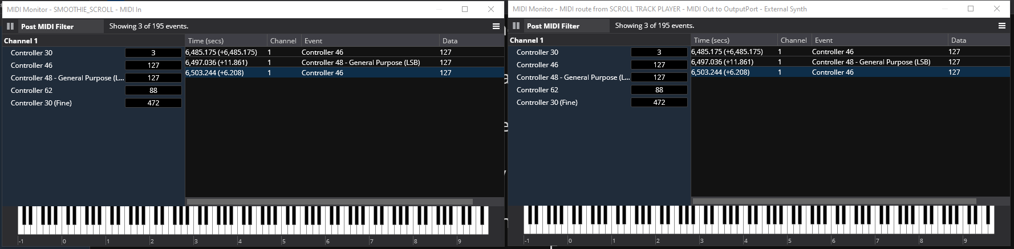Screen dimensions: 1014x249
Task: Close the SMOOTHIE_SCROLL MIDI Monitor window
Action: (x=491, y=9)
